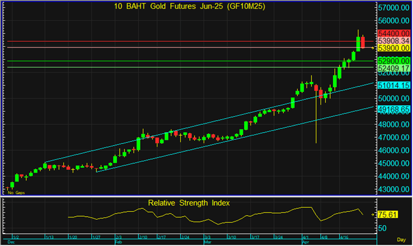This screenshot has width=413, height=246.
Task: Click the red 54400.00 price label
Action: pyautogui.click(x=393, y=33)
